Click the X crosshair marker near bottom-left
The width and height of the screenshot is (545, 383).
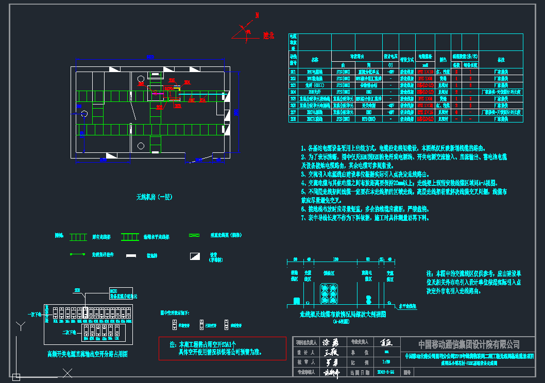pyautogui.click(x=66, y=374)
